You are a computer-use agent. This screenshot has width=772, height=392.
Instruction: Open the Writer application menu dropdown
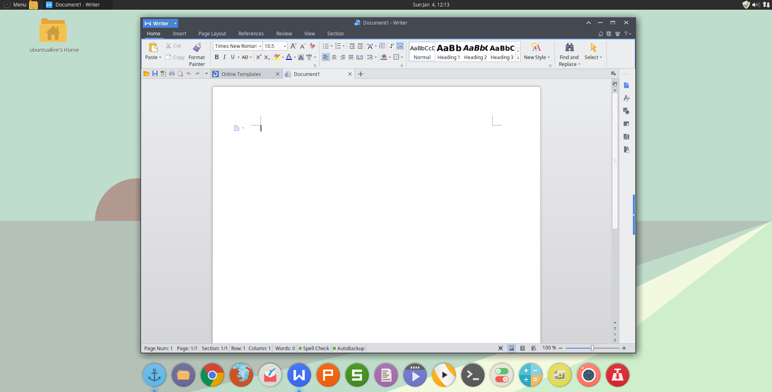pyautogui.click(x=175, y=23)
